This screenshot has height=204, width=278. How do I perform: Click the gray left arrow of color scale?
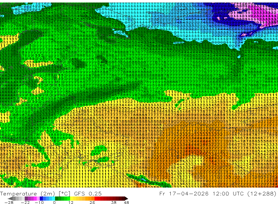point(10,198)
